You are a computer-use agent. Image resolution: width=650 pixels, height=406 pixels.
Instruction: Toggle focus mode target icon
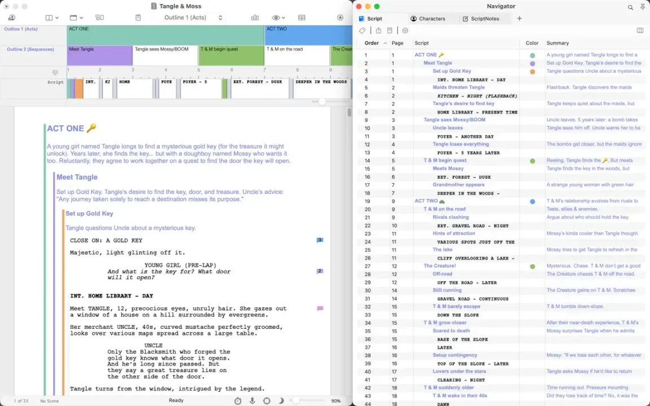pyautogui.click(x=266, y=400)
